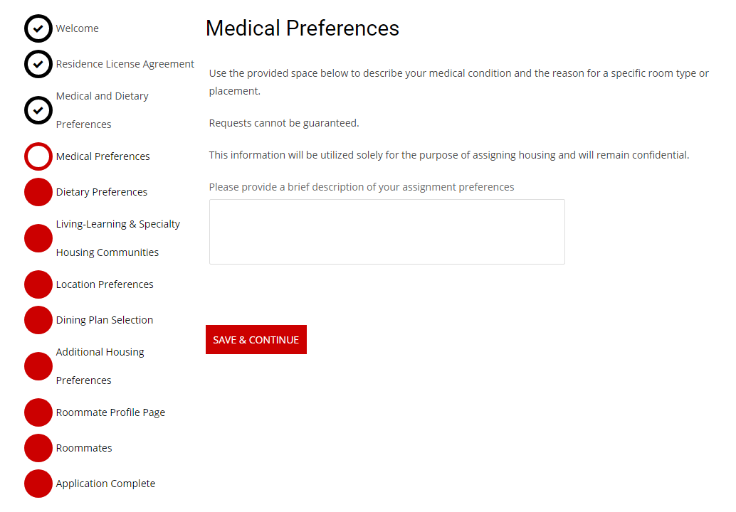The width and height of the screenshot is (736, 512).
Task: Click the red Roommates step circle
Action: 38,448
